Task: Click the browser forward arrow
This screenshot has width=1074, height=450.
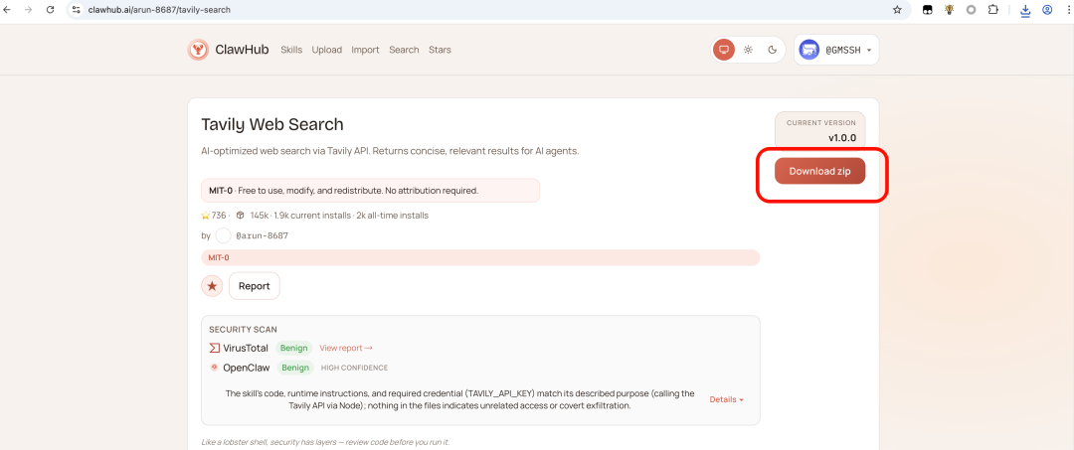Action: click(x=28, y=10)
